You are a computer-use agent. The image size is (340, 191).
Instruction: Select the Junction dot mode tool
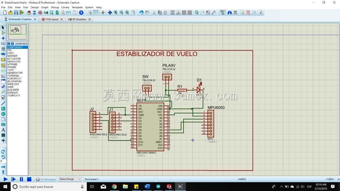[x=3, y=38]
